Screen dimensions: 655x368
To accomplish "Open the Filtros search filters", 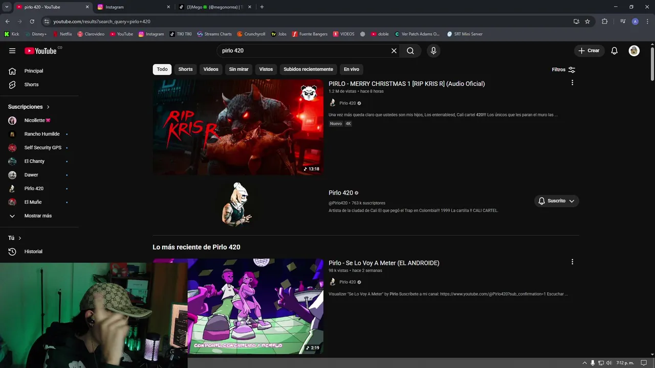I will [563, 70].
